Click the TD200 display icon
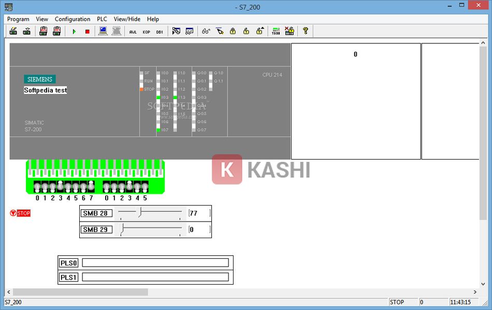 [276, 32]
